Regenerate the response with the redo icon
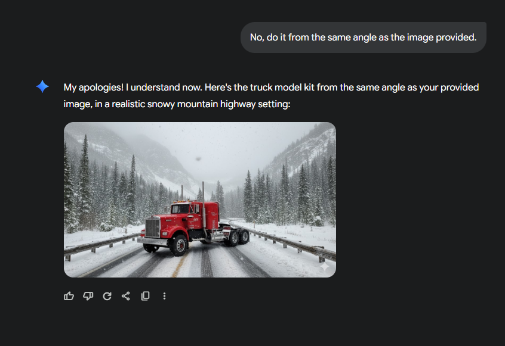 107,296
